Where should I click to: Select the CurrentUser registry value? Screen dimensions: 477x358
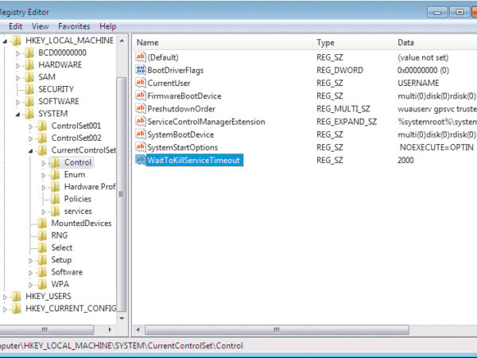point(171,83)
